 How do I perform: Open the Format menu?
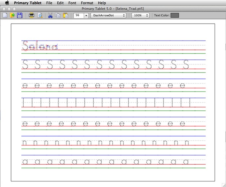pos(87,3)
